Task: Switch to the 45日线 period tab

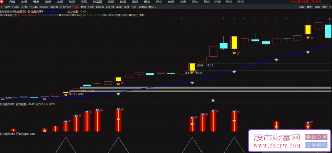Action: pos(110,7)
